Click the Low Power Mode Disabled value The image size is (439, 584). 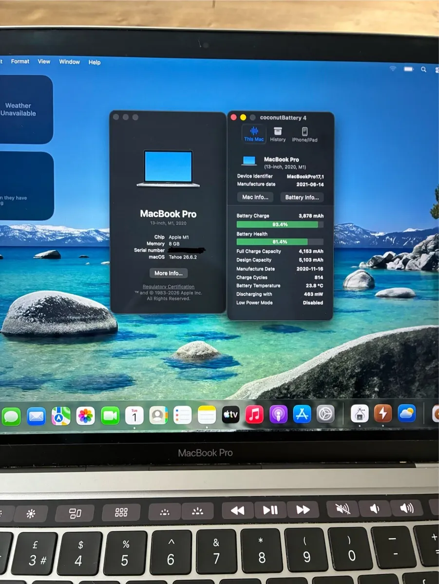[x=313, y=303]
